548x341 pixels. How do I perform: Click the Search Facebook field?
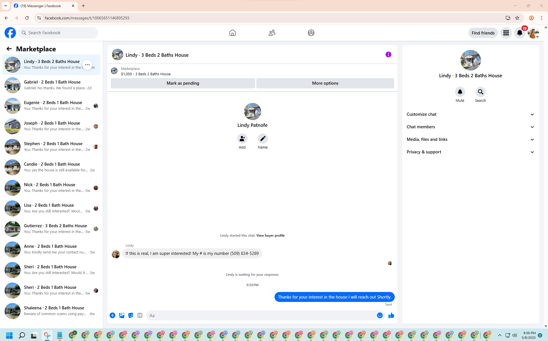pos(58,33)
